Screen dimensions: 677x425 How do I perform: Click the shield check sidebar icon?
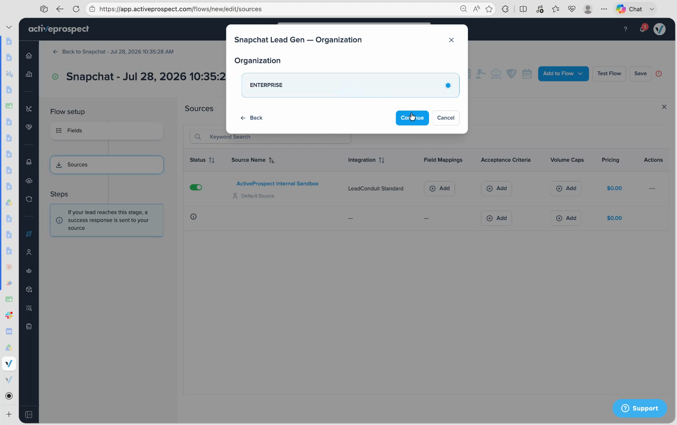click(x=29, y=199)
